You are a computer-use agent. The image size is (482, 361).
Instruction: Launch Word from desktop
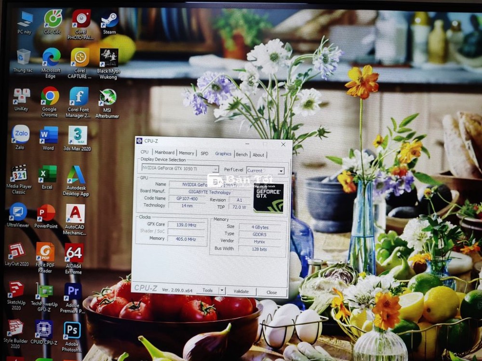[49, 139]
